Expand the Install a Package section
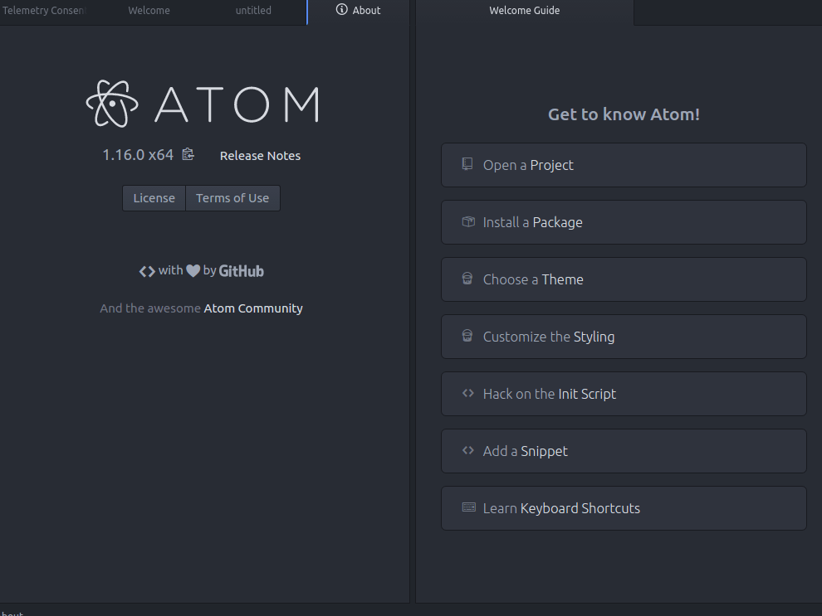822x616 pixels. pyautogui.click(x=624, y=222)
